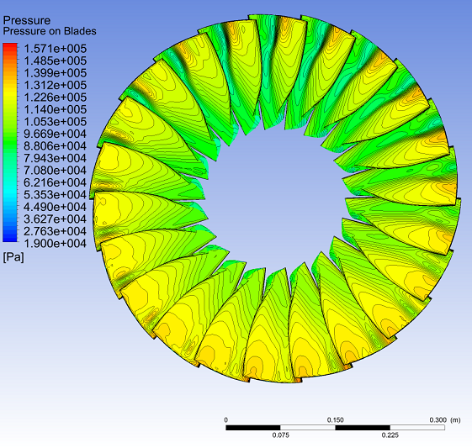Click the 0 origin label of the scale ruler
Viewport: 472px width, 448px height.
pyautogui.click(x=225, y=419)
